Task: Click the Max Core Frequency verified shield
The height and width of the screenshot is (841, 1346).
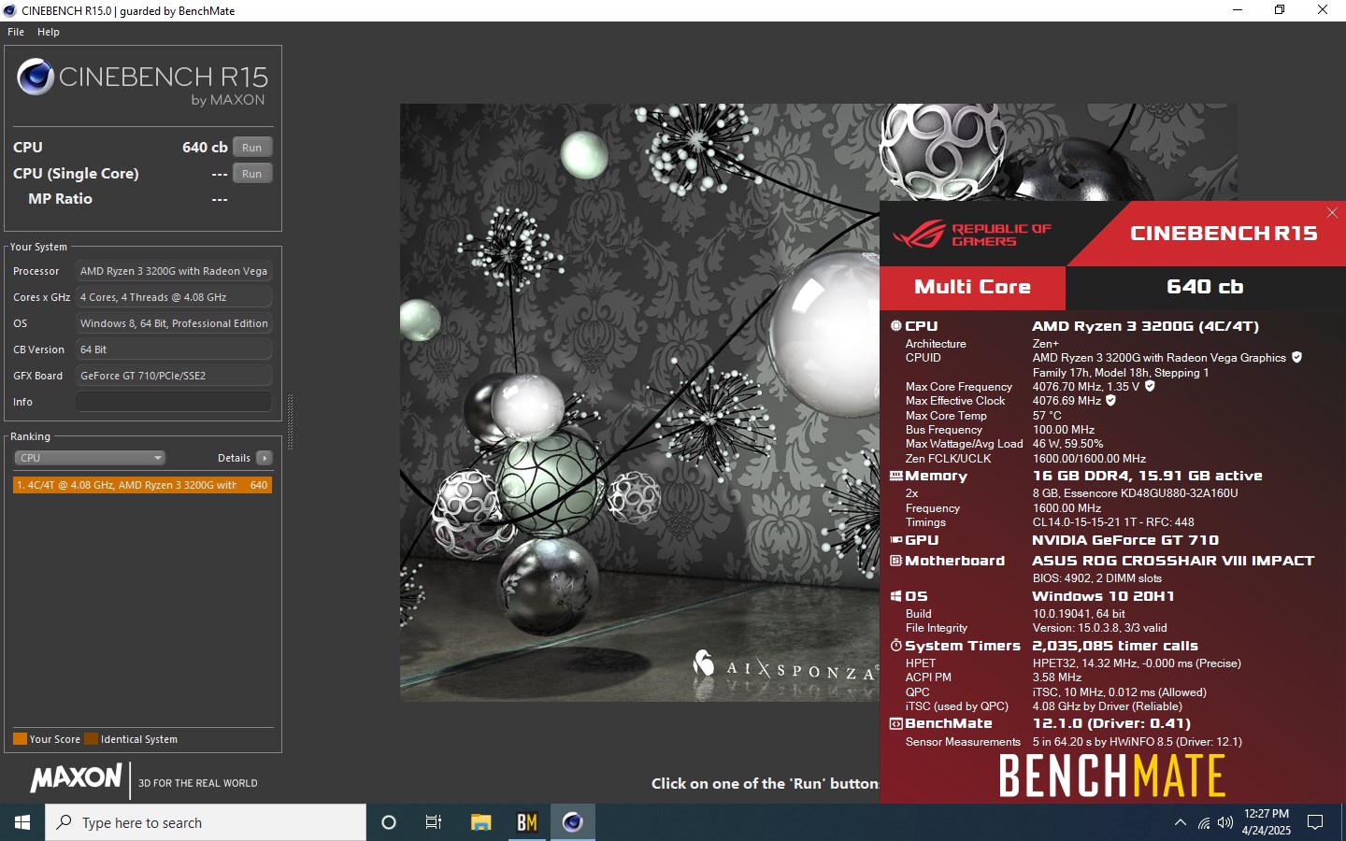Action: pyautogui.click(x=1150, y=386)
